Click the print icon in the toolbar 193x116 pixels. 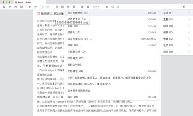16,7
